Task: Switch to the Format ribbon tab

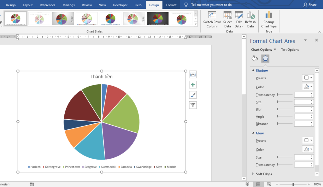Action: (x=171, y=5)
